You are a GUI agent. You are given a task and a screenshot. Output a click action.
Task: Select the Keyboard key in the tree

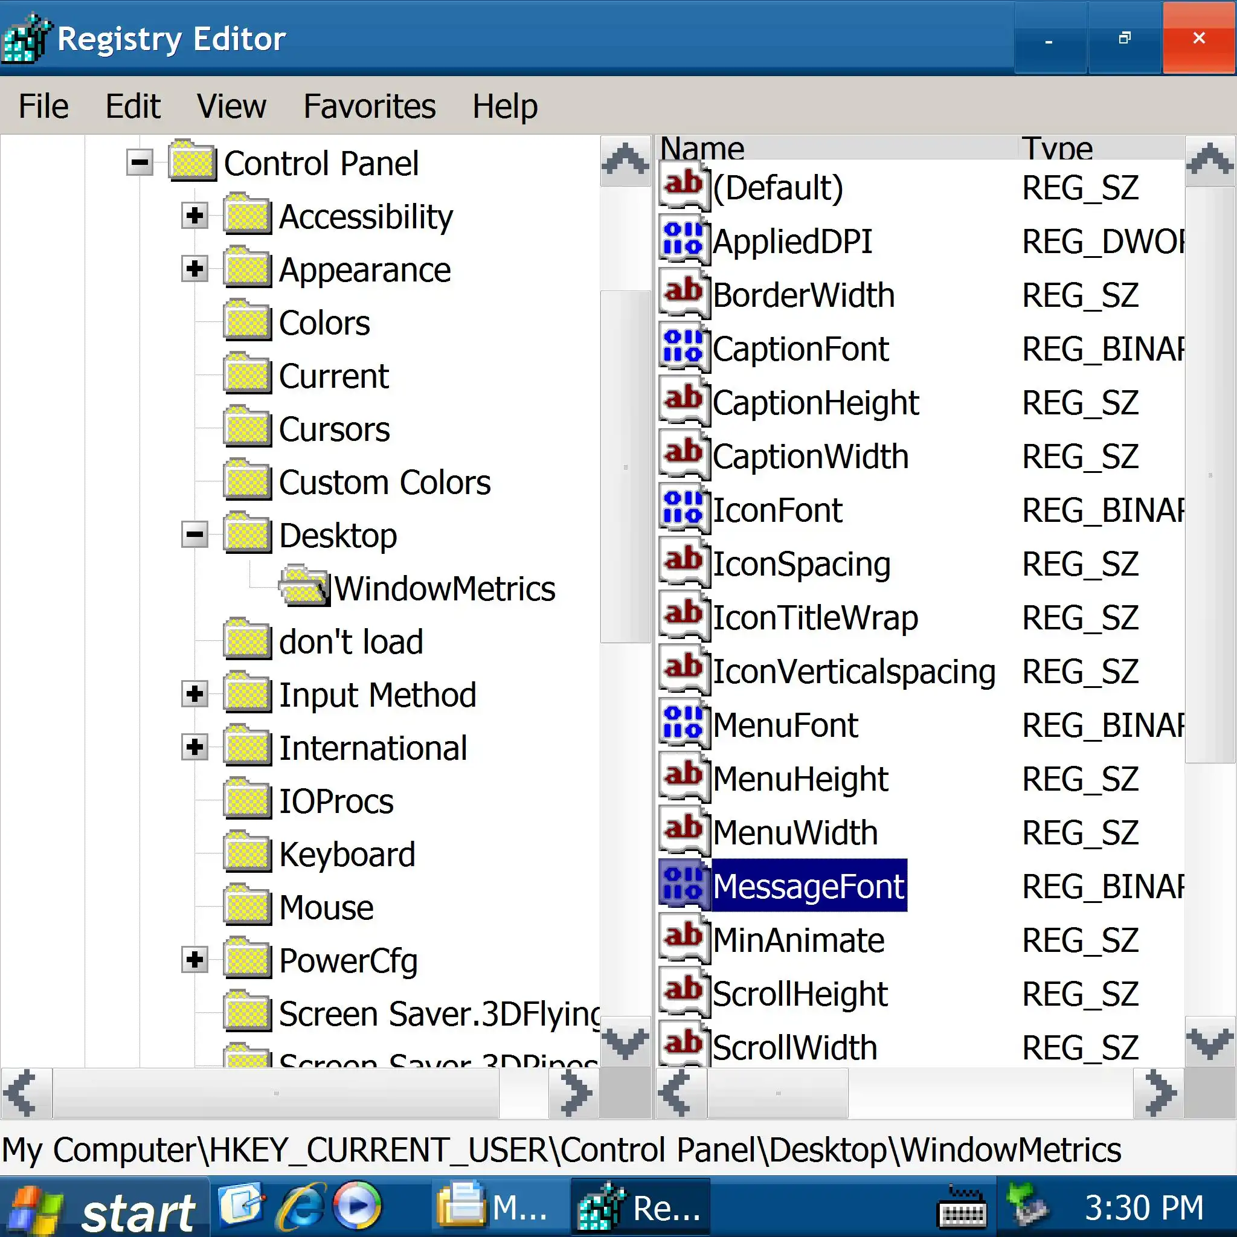pos(346,855)
